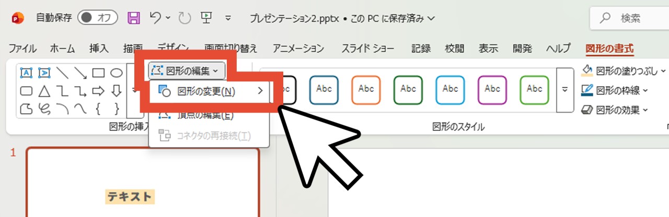Open Customize Quick Access Toolbar dropdown
The width and height of the screenshot is (669, 217).
pos(228,19)
